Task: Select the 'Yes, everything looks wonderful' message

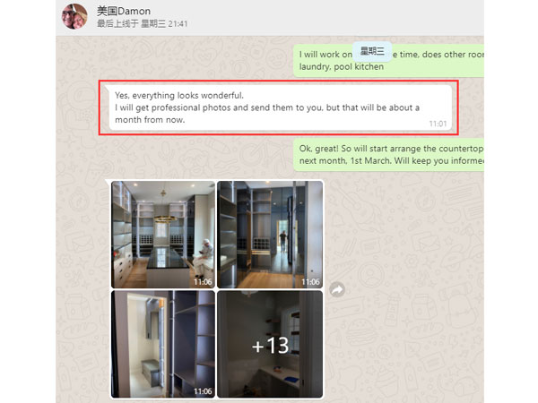Action: 278,107
